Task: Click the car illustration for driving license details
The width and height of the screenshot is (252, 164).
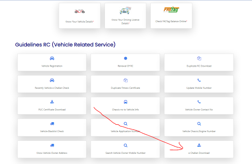Action: [x=125, y=10]
